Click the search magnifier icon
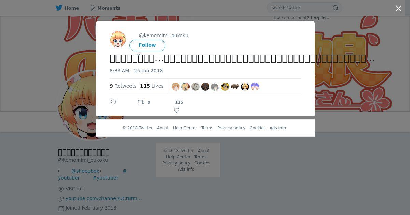The height and width of the screenshot is (215, 410). [336, 8]
